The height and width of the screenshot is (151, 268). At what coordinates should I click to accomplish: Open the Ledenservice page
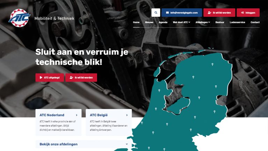[x=237, y=22]
